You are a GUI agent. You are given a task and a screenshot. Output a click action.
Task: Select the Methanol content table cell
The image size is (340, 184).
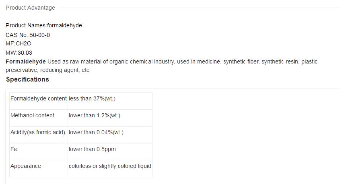pos(32,115)
